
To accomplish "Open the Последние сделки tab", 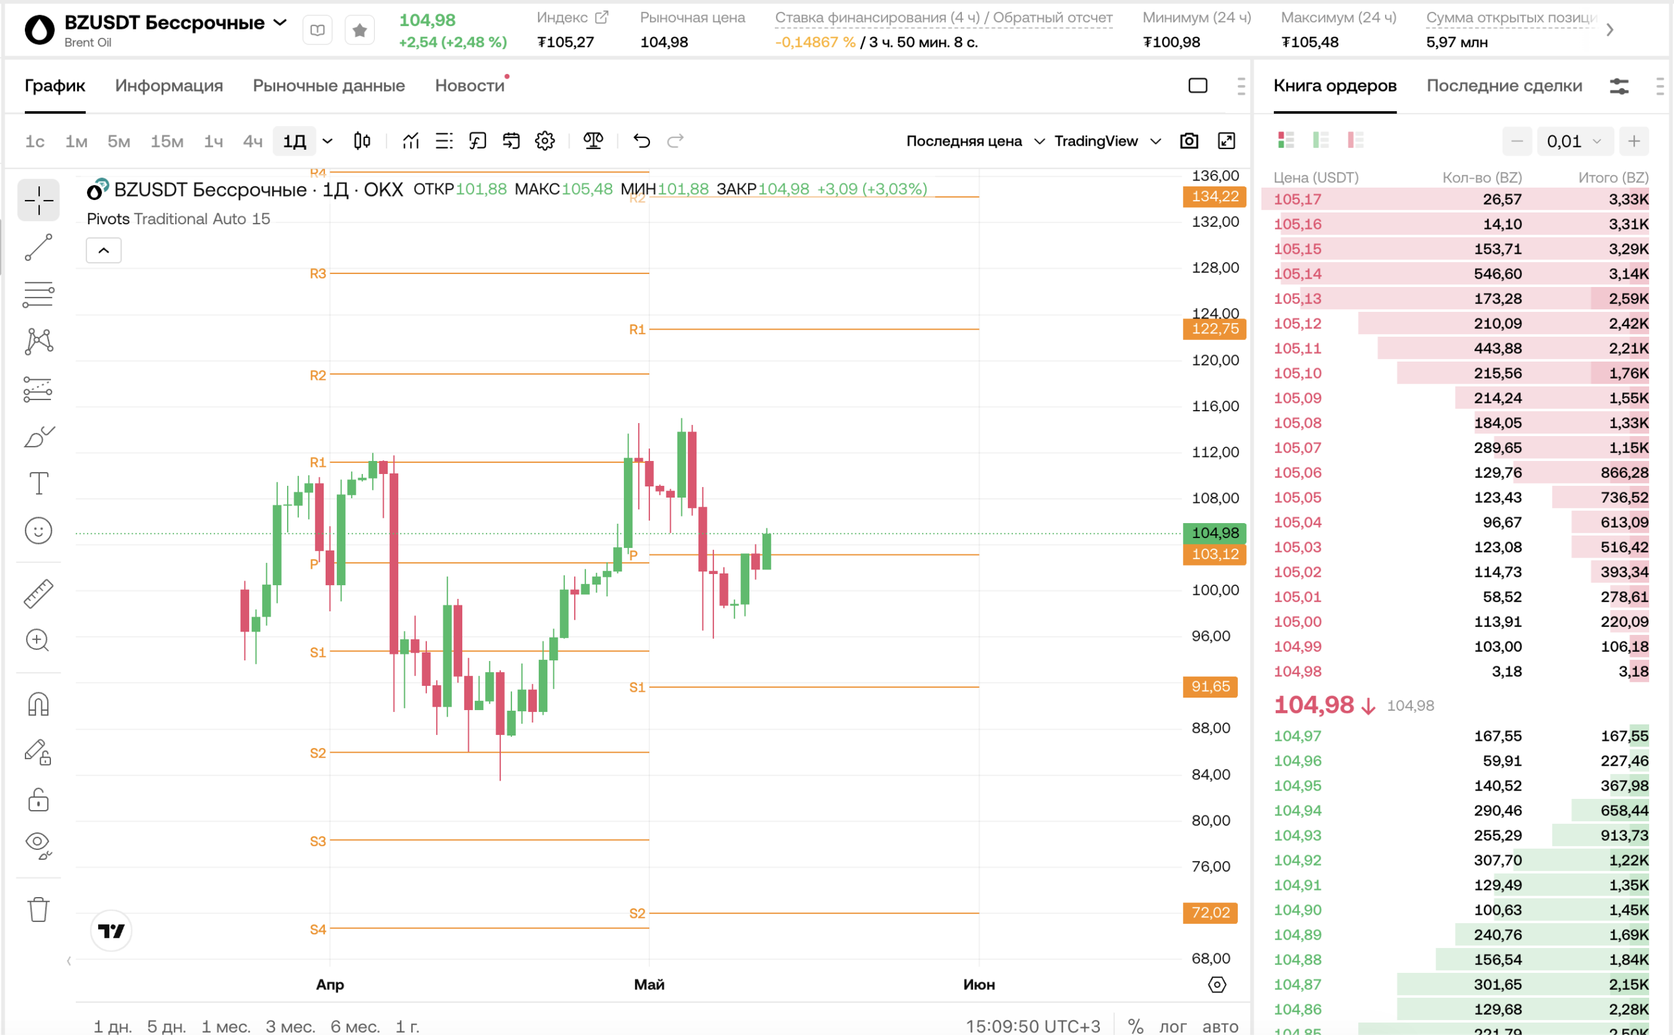I will [1504, 86].
